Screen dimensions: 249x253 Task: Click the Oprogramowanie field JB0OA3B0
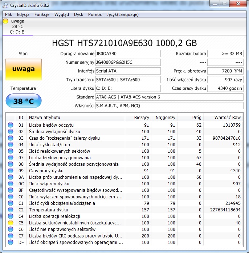[x=128, y=54]
